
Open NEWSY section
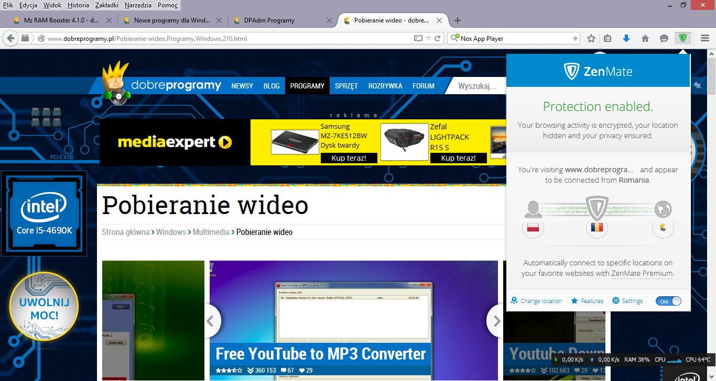(x=242, y=86)
